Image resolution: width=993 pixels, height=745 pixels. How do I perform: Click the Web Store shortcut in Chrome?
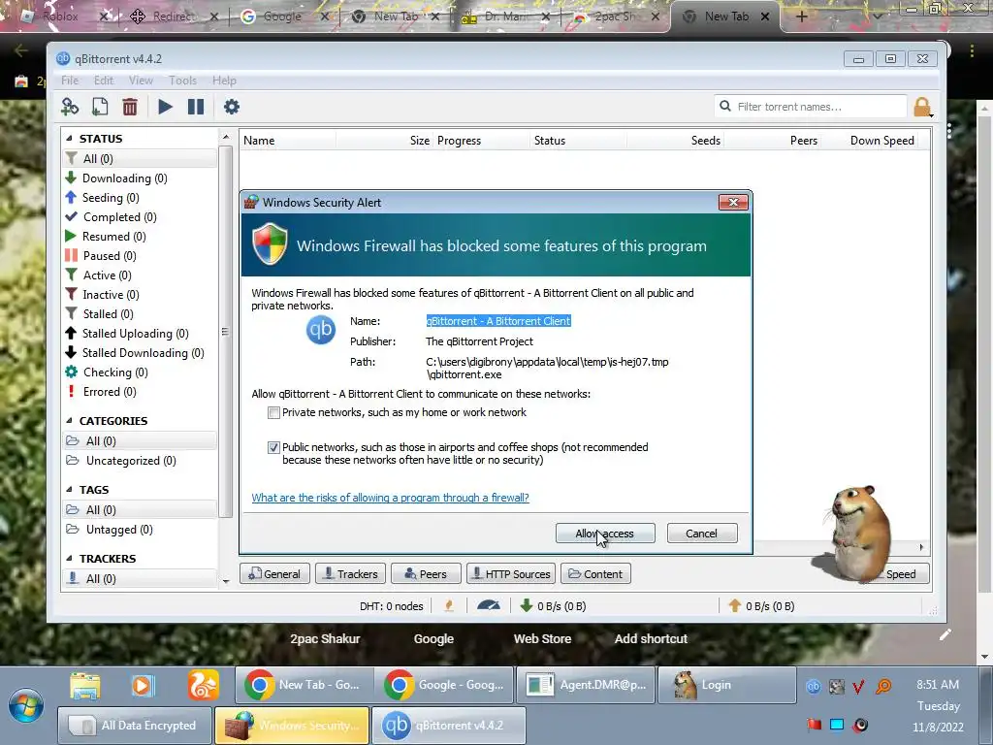click(542, 638)
